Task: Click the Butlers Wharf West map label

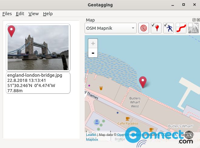Action: pyautogui.click(x=135, y=102)
